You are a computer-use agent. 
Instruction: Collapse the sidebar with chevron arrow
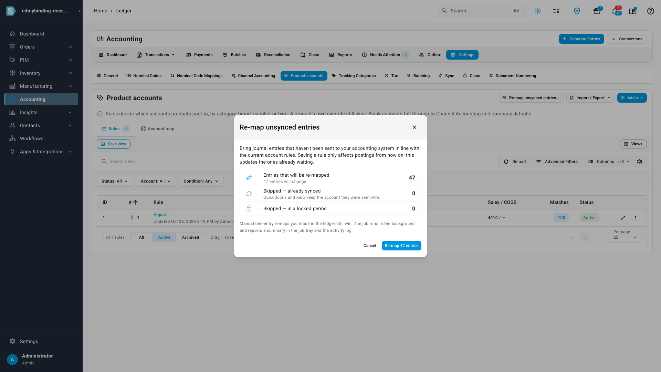click(x=80, y=11)
